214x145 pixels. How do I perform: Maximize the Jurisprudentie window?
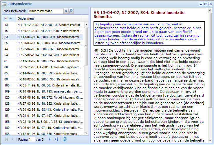[x=206, y=4]
